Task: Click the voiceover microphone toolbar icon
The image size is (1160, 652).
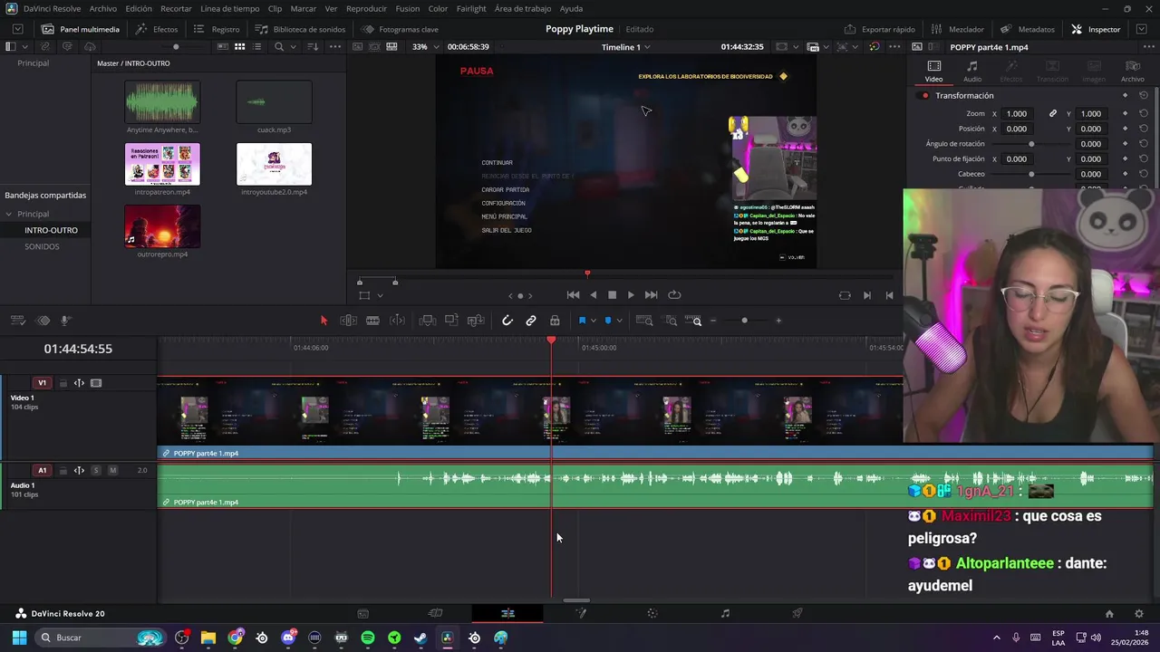Action: tap(65, 321)
